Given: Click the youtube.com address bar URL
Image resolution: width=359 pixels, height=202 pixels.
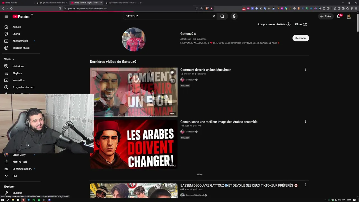Looking at the screenshot, I should click(x=87, y=8).
